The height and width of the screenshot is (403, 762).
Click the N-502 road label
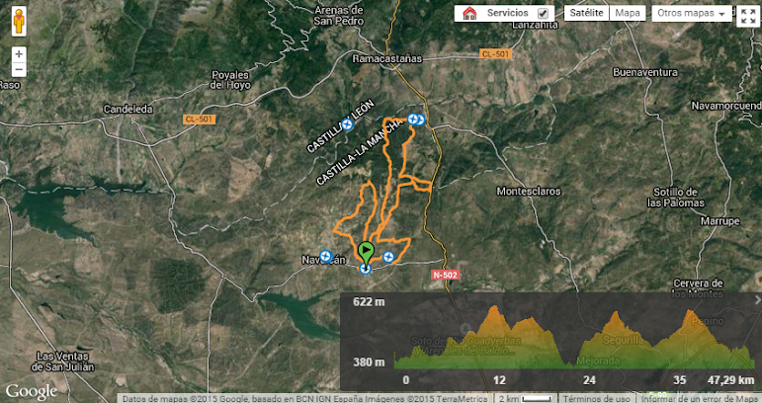(445, 275)
